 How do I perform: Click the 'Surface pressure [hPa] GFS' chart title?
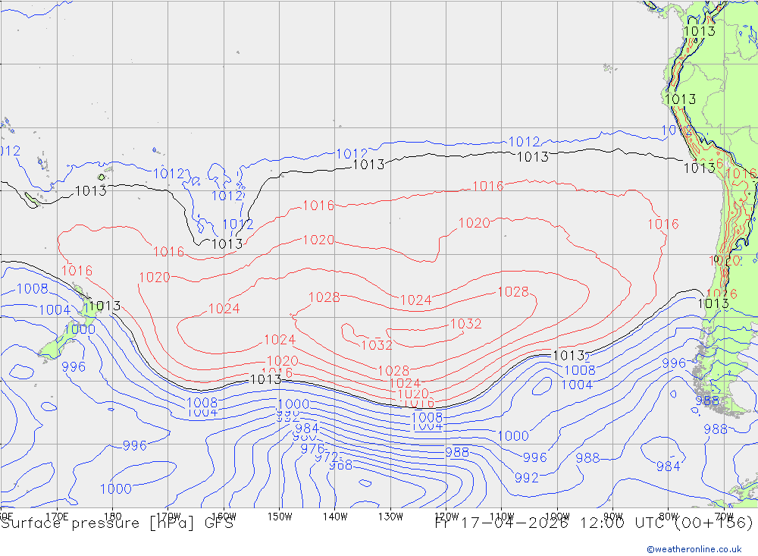(117, 523)
